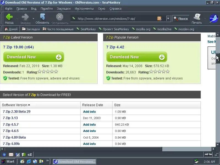This screenshot has width=220, height=165.
Task: Rate 7 Zip 19.00 with fifth star
Action: click(56, 72)
